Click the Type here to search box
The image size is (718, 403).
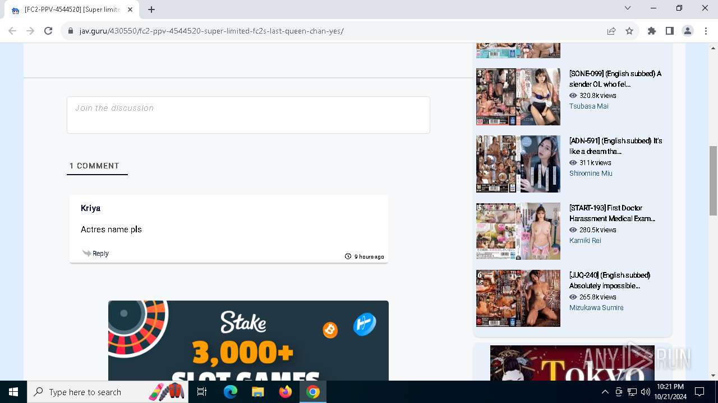[x=108, y=392]
